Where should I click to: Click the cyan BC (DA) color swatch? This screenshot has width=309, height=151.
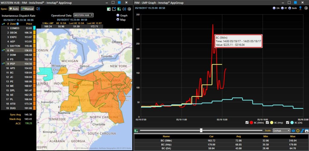[292, 123]
